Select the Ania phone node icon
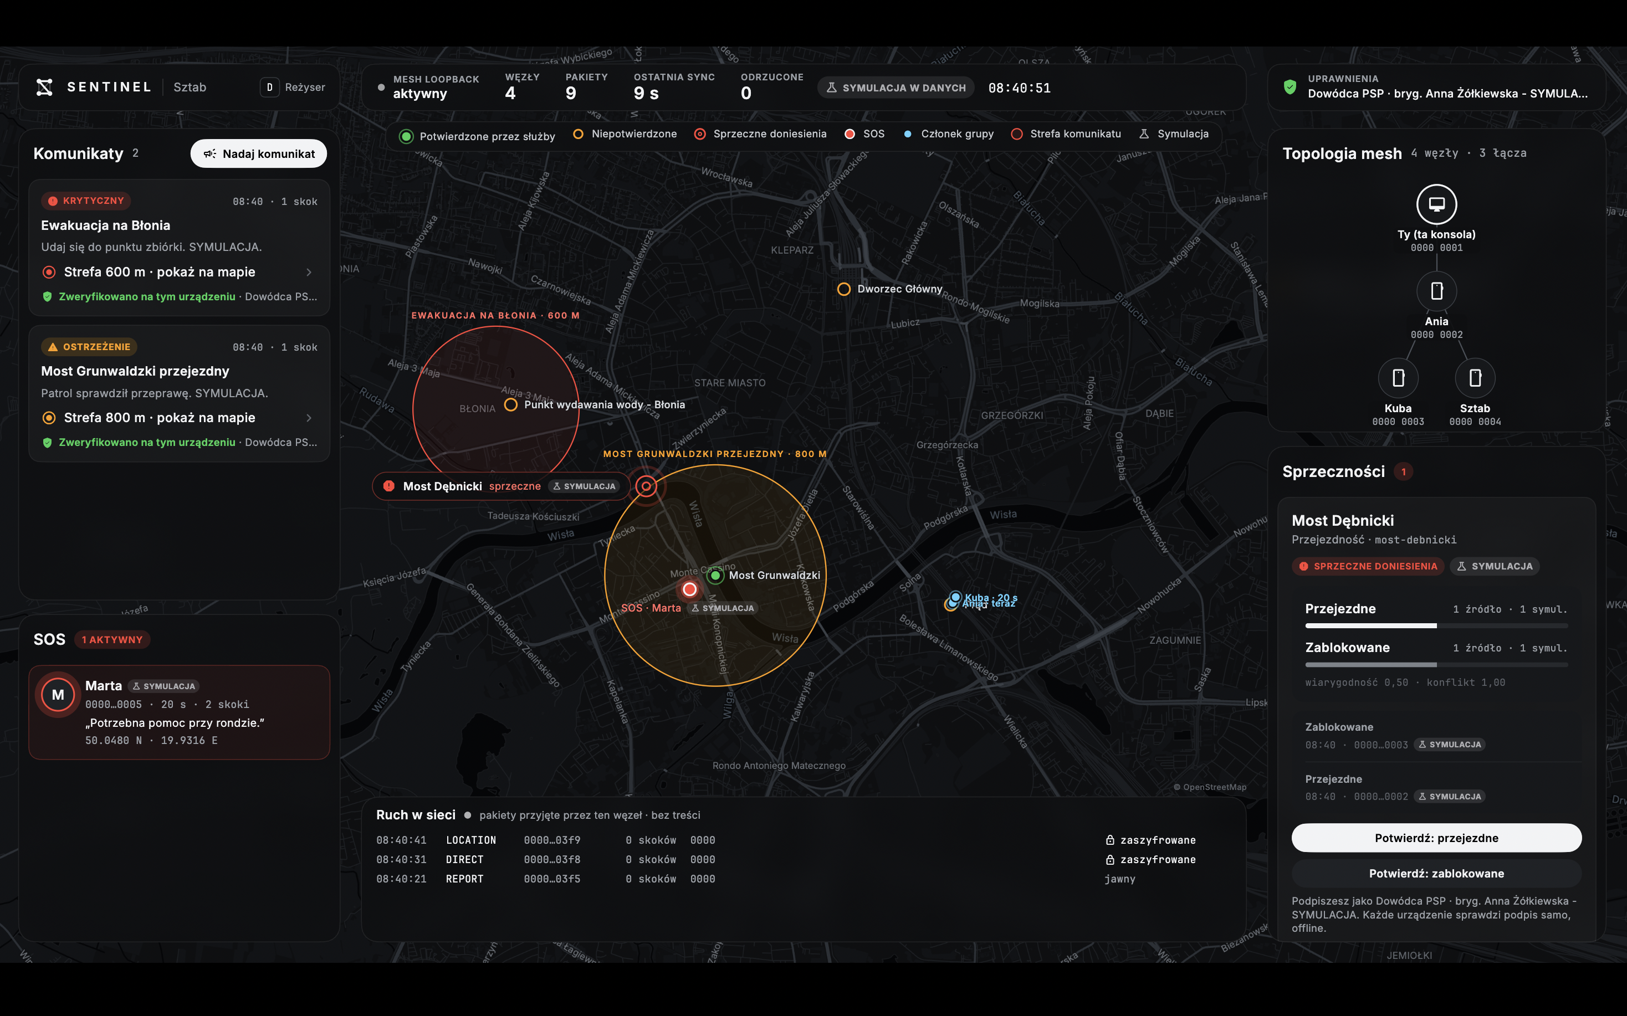The image size is (1627, 1016). click(x=1436, y=291)
